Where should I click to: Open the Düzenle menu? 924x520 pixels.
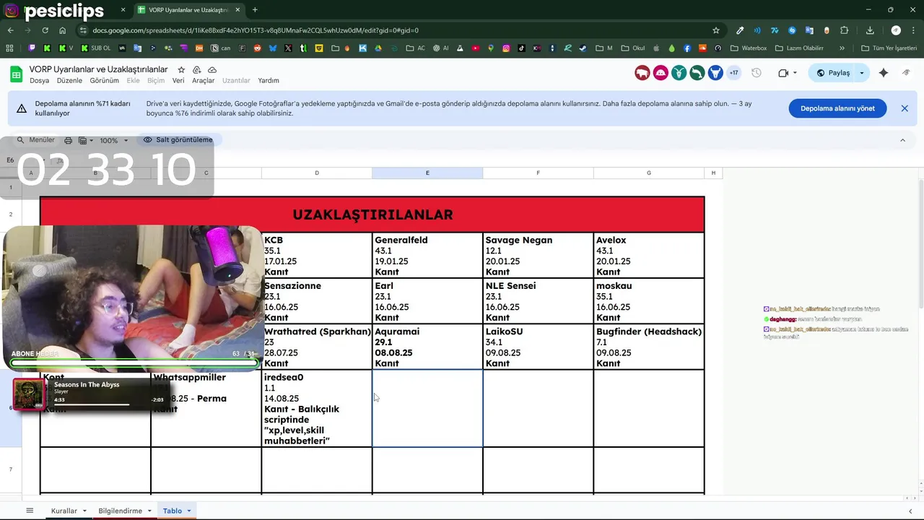[x=69, y=81]
